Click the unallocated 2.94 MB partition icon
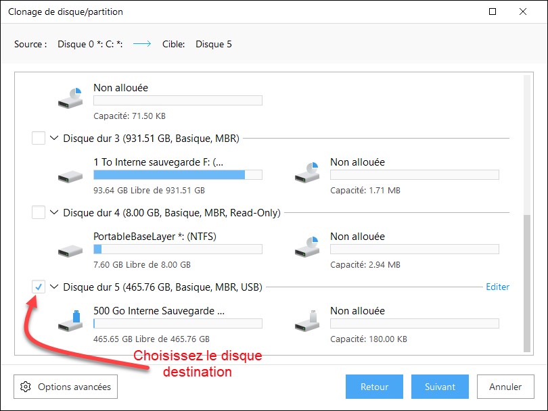Image resolution: width=548 pixels, height=411 pixels. [x=307, y=248]
